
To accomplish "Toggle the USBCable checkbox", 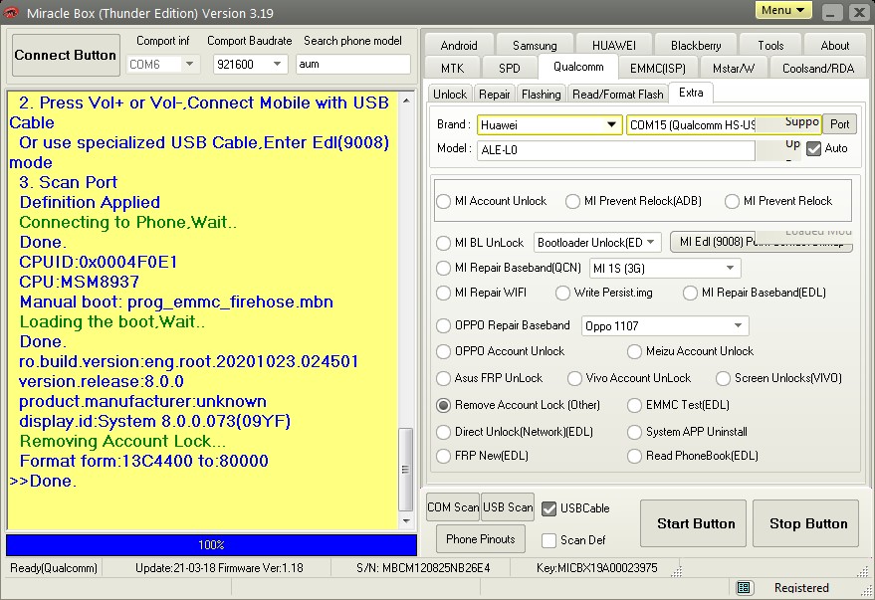I will [x=549, y=508].
